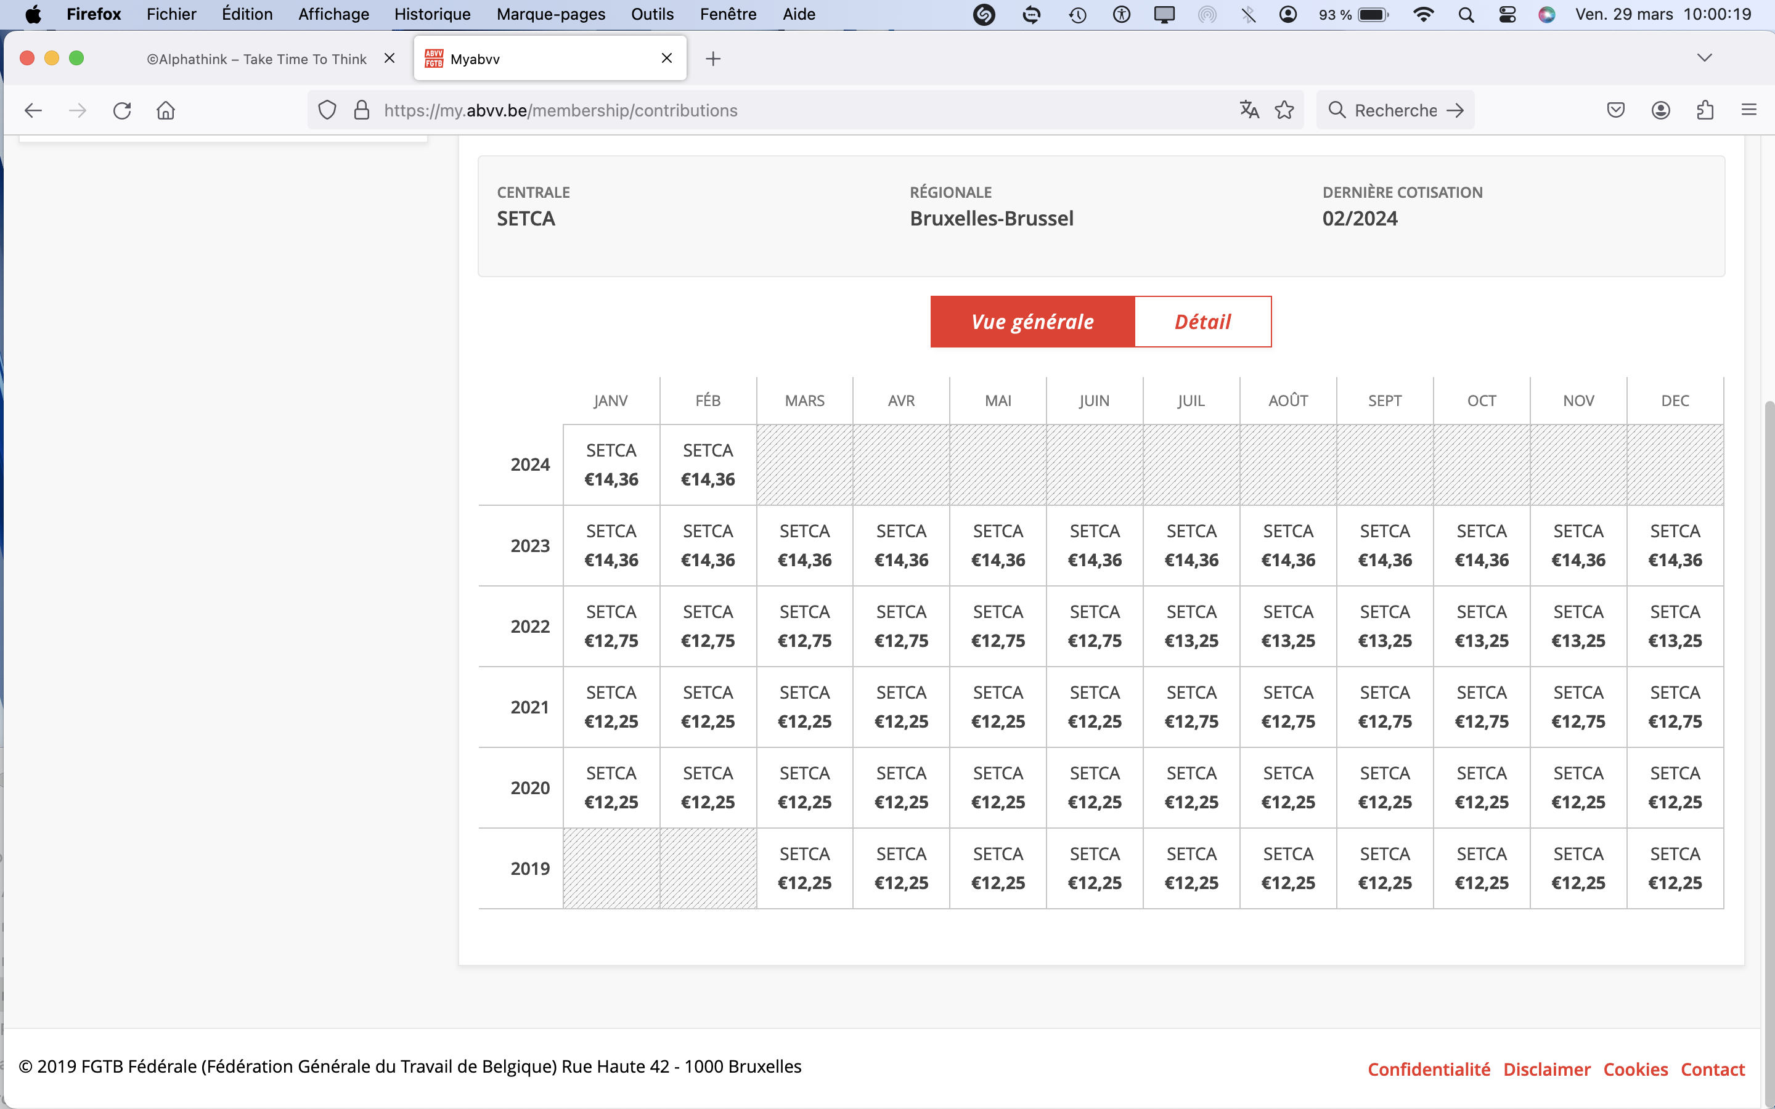Viewport: 1775px width, 1109px height.
Task: Click the 2022 JANV €12,75 cell
Action: [x=611, y=627]
